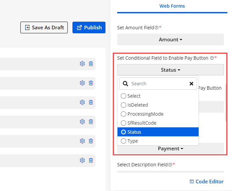This screenshot has width=232, height=191.
Task: Open the Payment dropdown
Action: tap(170, 149)
